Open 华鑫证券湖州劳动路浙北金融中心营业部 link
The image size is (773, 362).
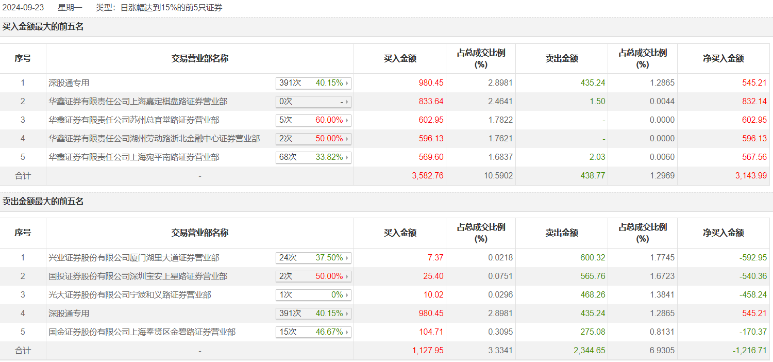154,139
